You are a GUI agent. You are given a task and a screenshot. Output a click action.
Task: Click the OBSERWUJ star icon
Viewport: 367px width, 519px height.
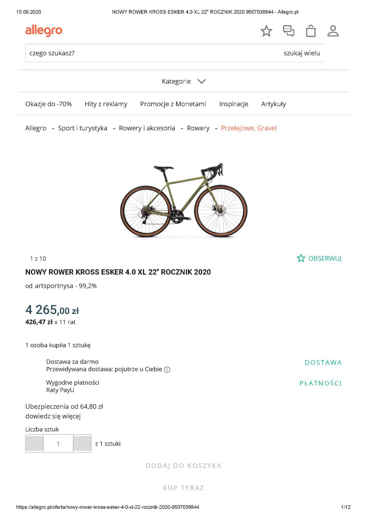click(x=301, y=258)
